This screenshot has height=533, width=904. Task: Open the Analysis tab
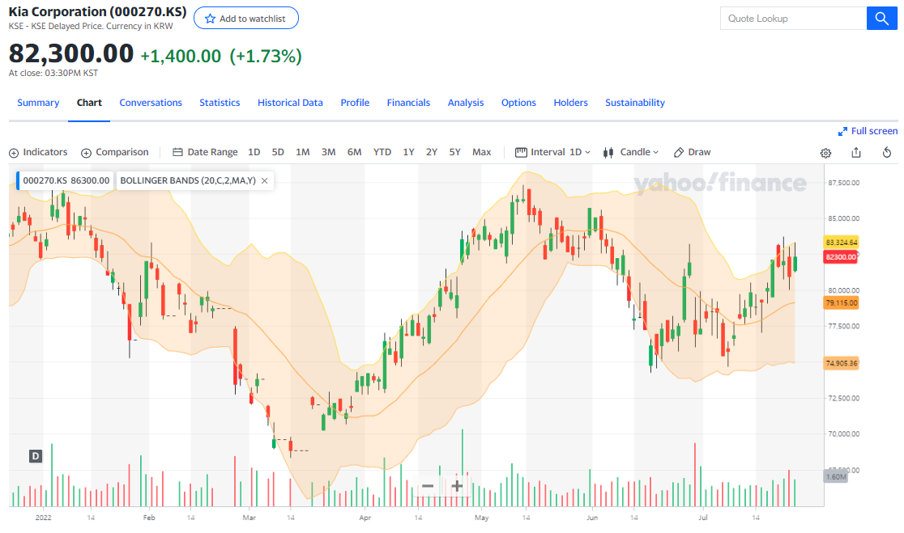466,103
